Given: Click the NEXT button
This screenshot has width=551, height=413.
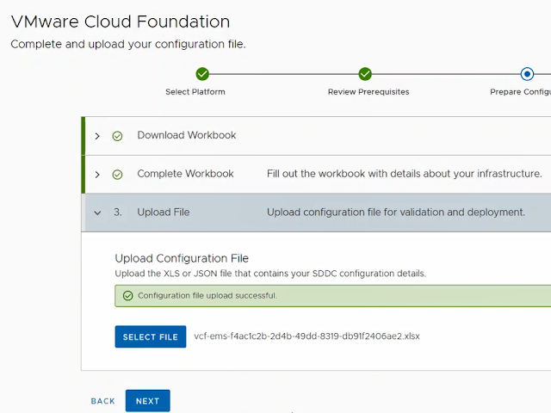Looking at the screenshot, I should pos(147,401).
